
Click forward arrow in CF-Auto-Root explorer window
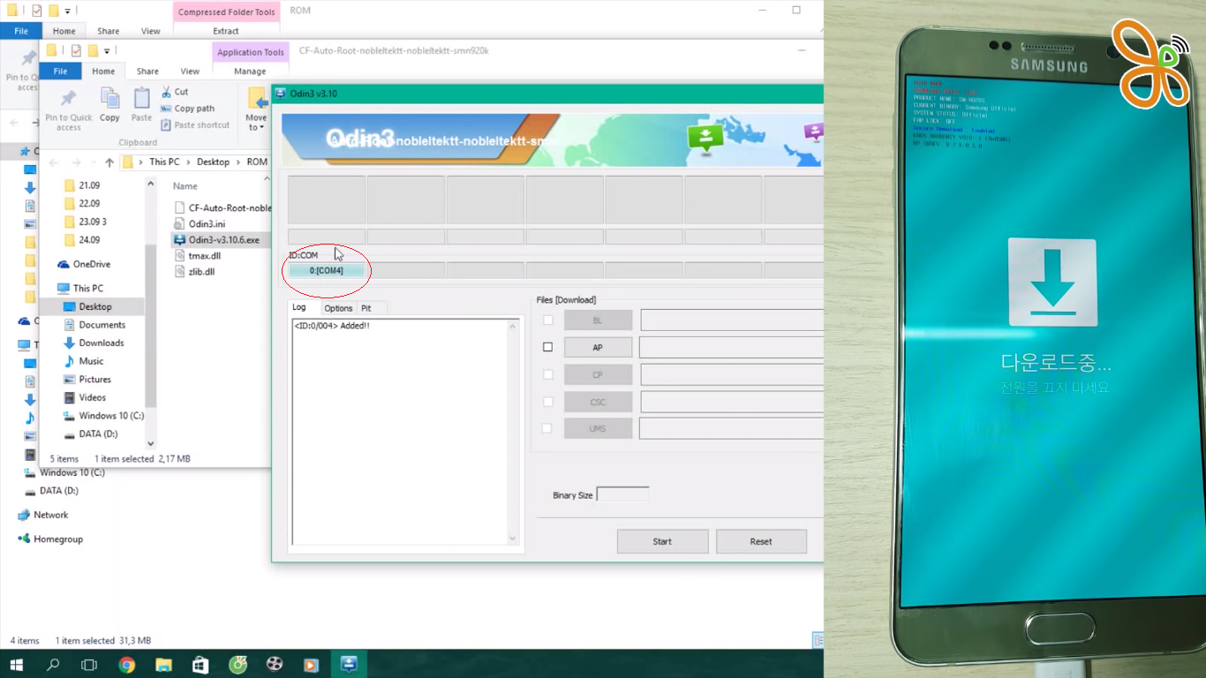click(77, 162)
